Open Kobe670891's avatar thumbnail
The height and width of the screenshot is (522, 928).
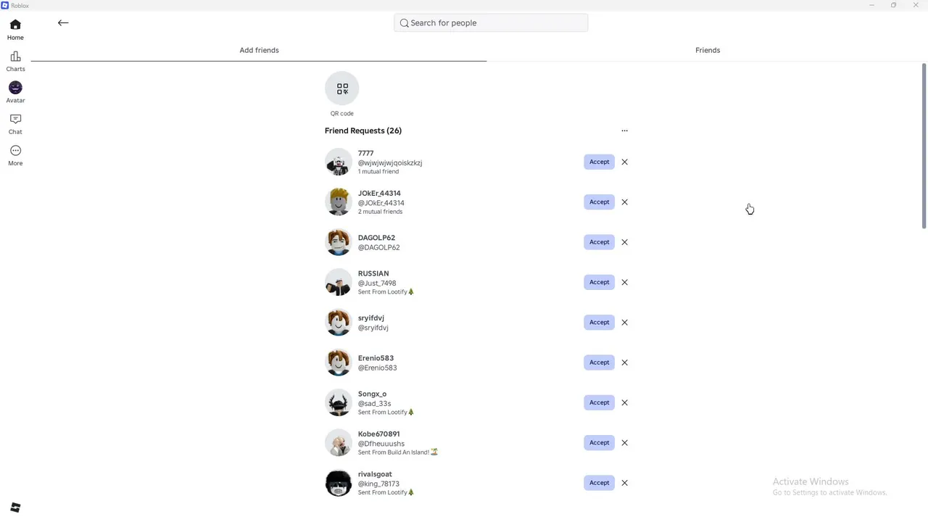pos(339,443)
